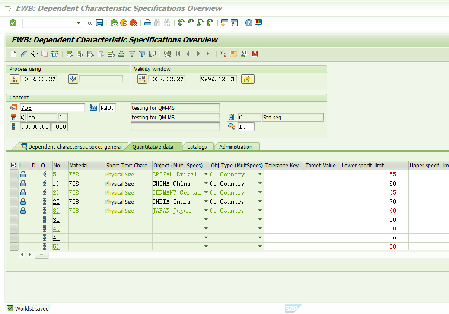Expand the Object dropdown on the JAPAN row
449x314 pixels.
pyautogui.click(x=206, y=211)
